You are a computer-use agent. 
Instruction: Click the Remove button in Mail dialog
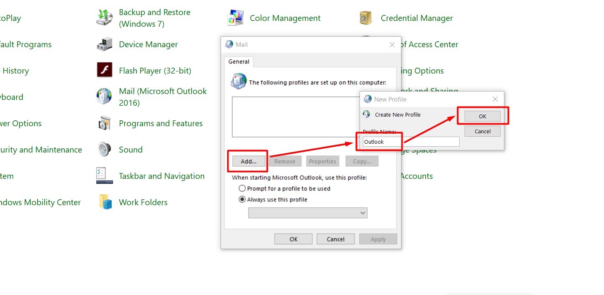[285, 161]
